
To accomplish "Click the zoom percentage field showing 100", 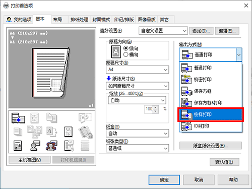I will [149, 109].
